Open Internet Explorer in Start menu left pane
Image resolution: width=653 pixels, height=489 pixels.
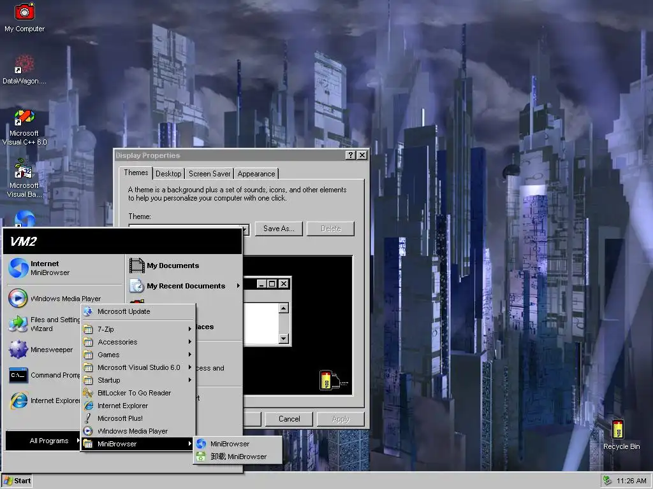44,400
